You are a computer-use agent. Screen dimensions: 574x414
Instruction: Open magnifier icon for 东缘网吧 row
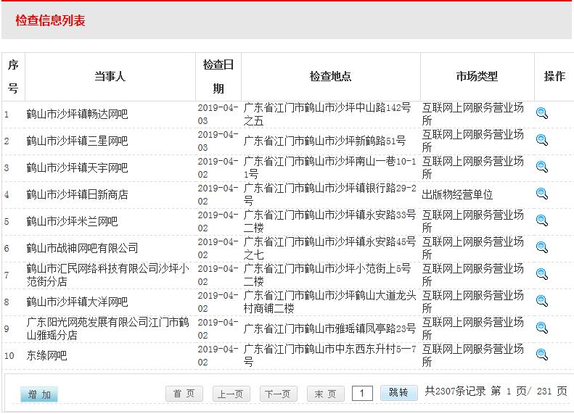(x=541, y=355)
